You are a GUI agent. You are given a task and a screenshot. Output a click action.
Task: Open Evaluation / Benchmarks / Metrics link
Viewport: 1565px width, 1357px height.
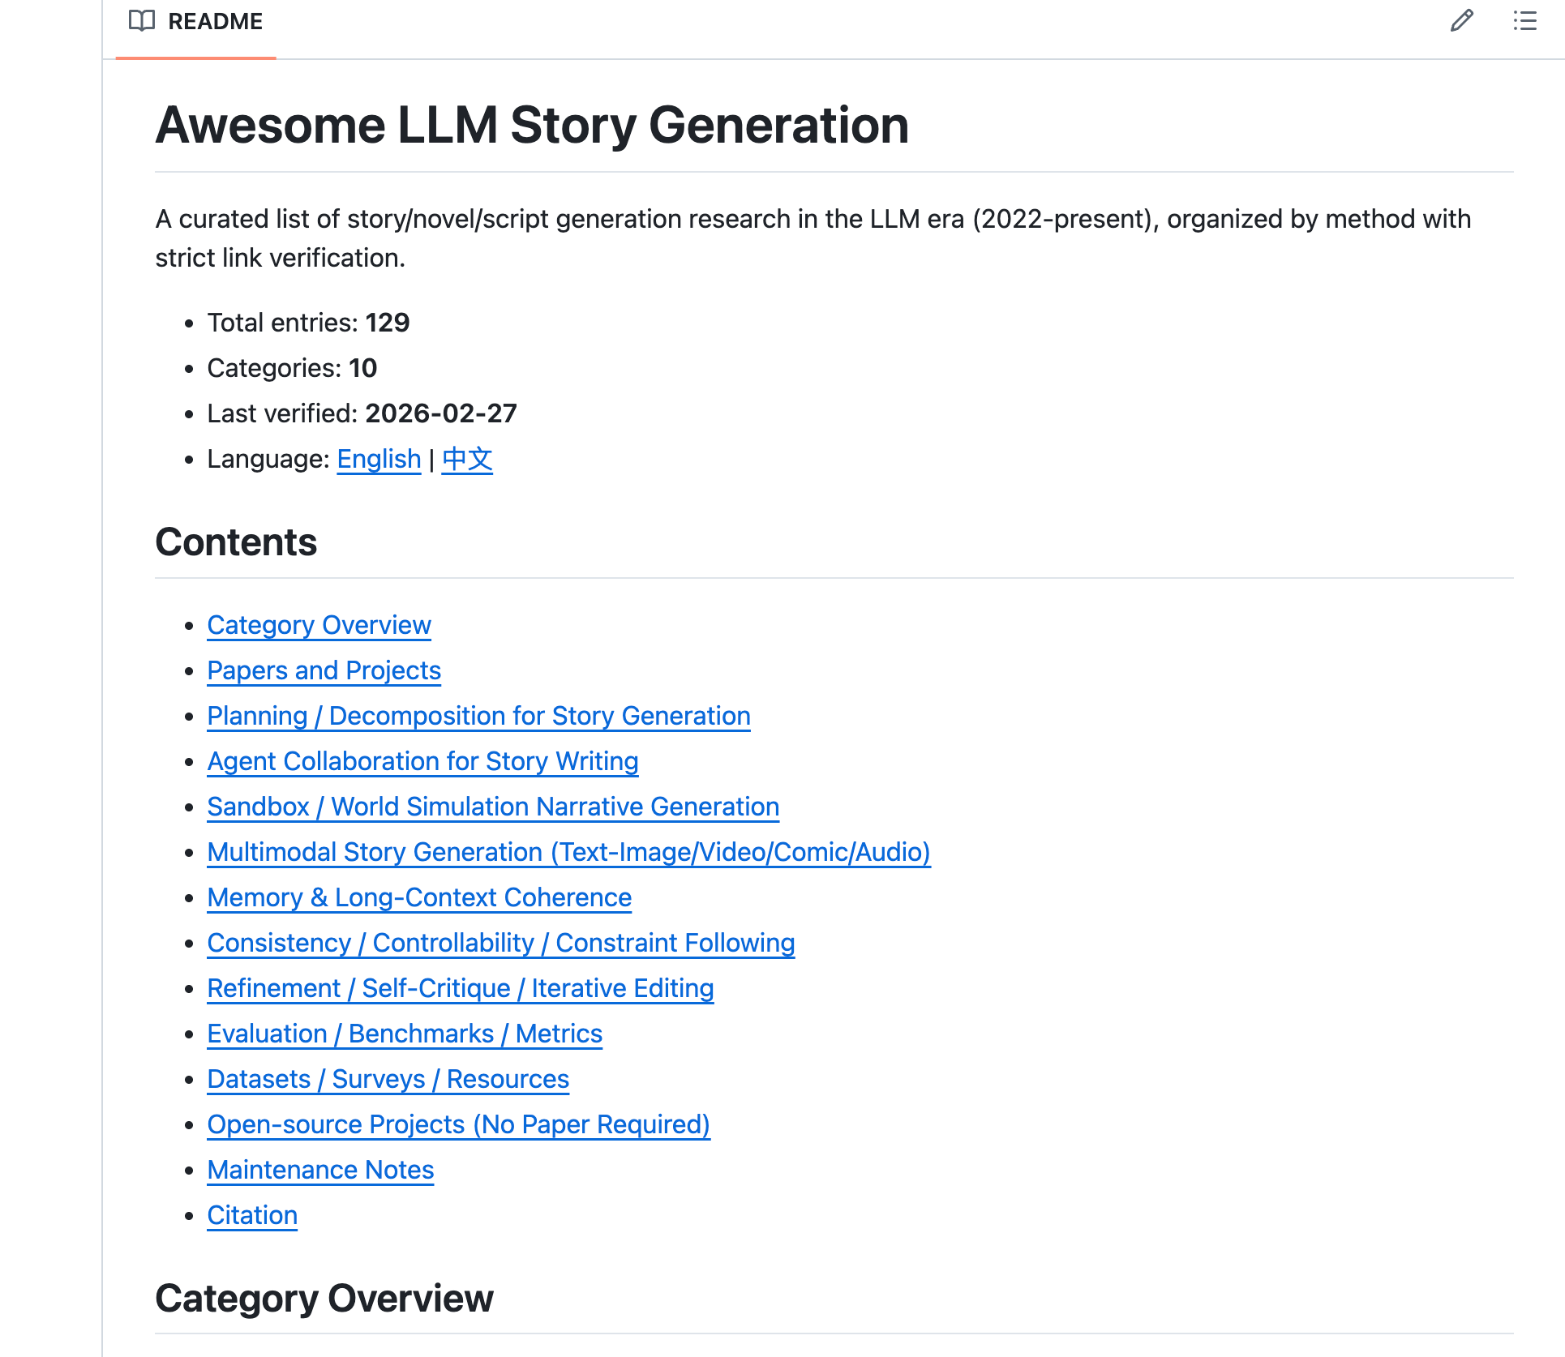point(405,1034)
